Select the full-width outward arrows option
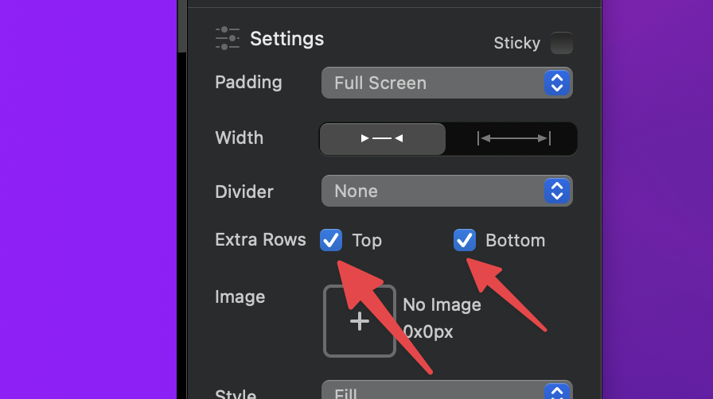Image resolution: width=713 pixels, height=399 pixels. 512,138
